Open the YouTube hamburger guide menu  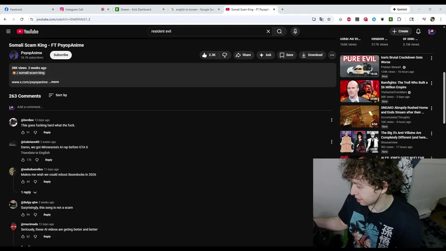8,31
